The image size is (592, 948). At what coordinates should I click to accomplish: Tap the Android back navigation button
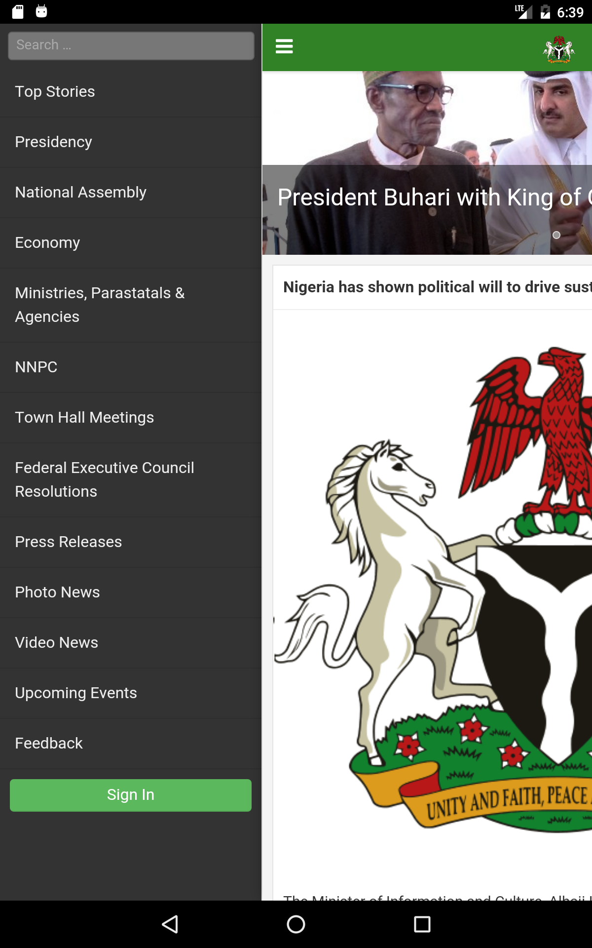tap(170, 924)
